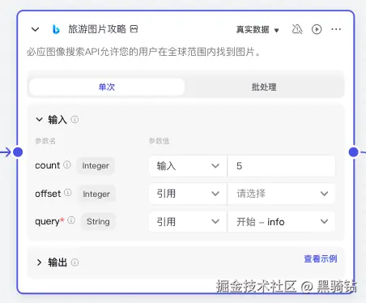
Task: Click Integer type tag for offset
Action: click(96, 194)
